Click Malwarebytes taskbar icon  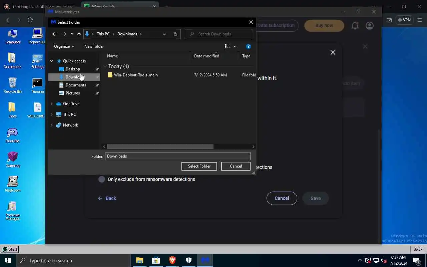tap(205, 260)
